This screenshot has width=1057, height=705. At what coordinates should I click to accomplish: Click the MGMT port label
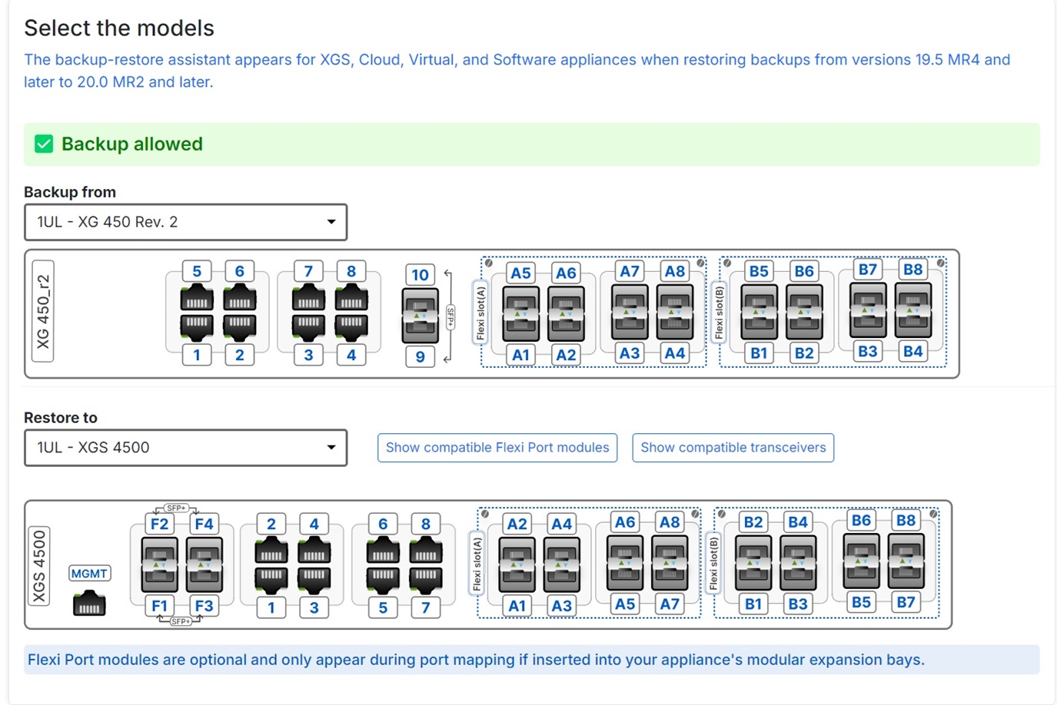[89, 573]
